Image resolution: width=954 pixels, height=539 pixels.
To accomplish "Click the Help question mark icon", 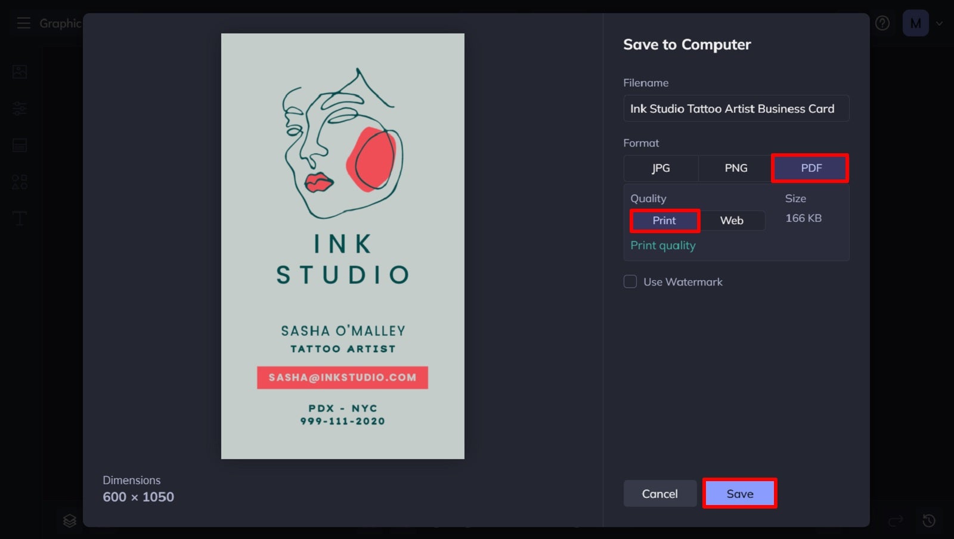I will pos(882,23).
